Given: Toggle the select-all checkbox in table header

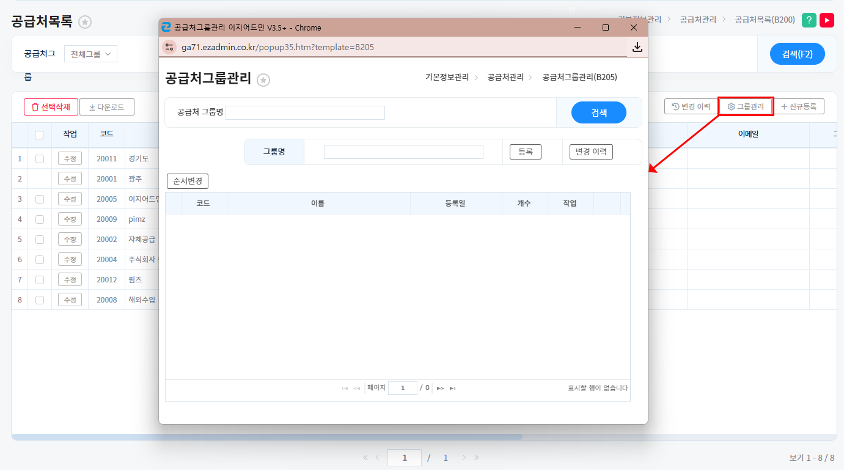Looking at the screenshot, I should (x=39, y=134).
